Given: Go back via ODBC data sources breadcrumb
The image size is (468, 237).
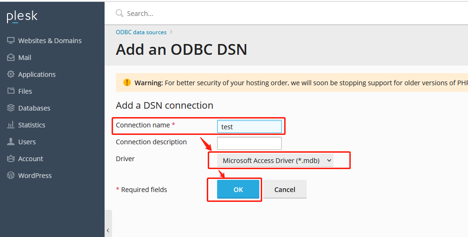Looking at the screenshot, I should (x=141, y=32).
